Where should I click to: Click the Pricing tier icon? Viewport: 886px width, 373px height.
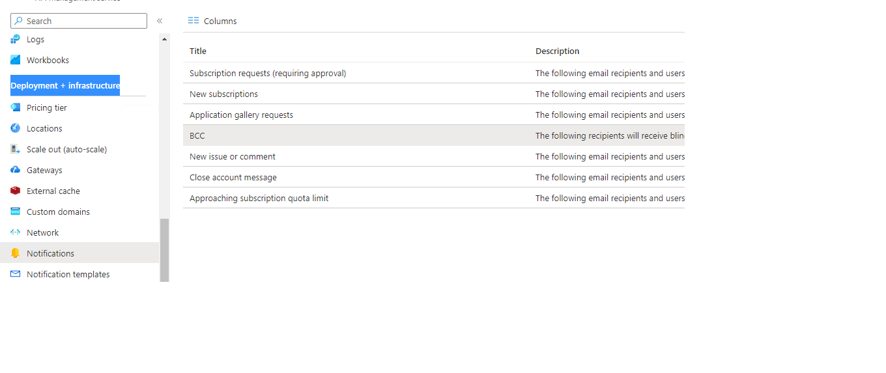16,107
